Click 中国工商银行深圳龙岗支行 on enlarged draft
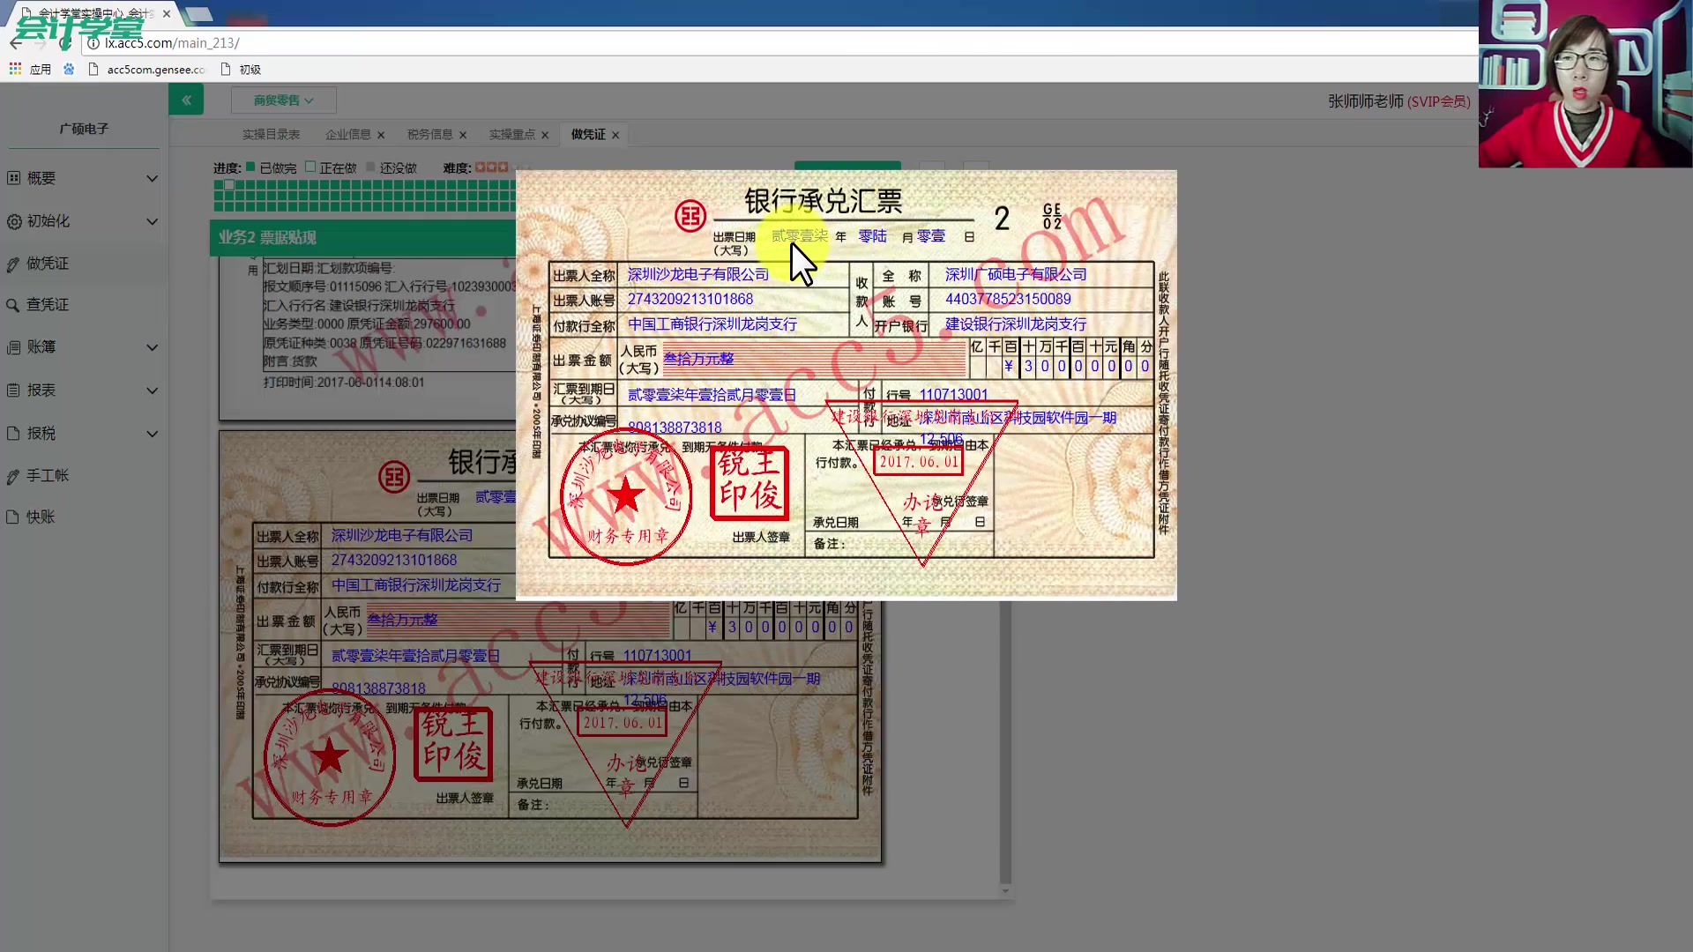Image resolution: width=1693 pixels, height=952 pixels. tap(712, 324)
